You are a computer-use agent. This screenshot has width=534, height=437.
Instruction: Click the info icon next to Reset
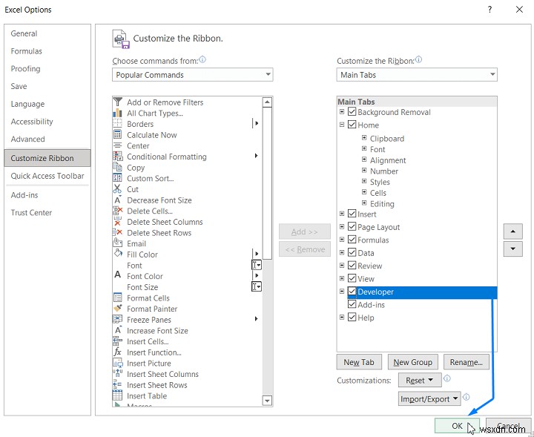[x=447, y=378]
